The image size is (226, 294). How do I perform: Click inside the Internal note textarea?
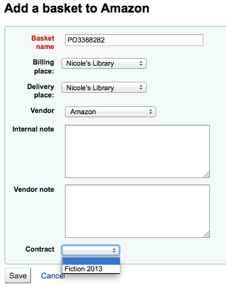point(137,151)
